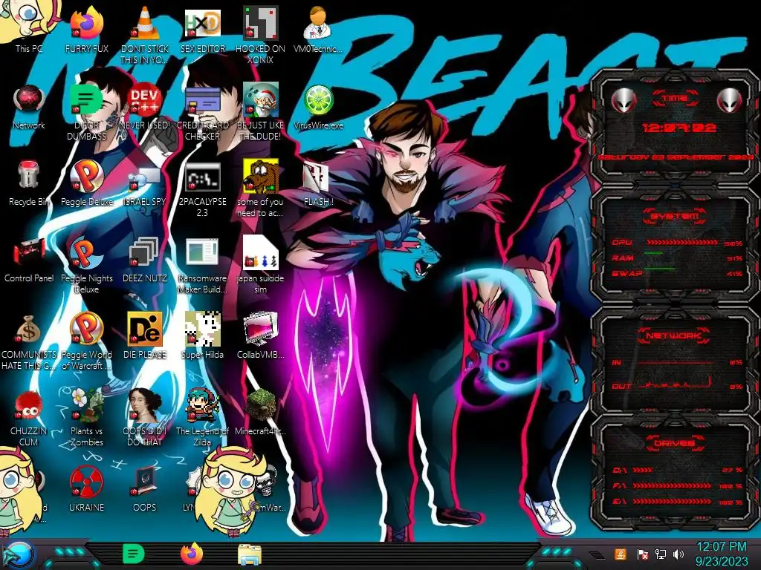Click the TIME header in the gadget
The width and height of the screenshot is (761, 570).
click(675, 99)
